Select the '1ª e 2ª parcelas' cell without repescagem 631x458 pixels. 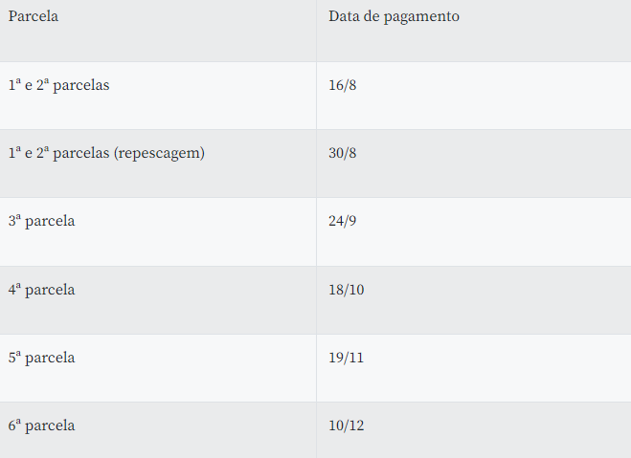tap(58, 85)
